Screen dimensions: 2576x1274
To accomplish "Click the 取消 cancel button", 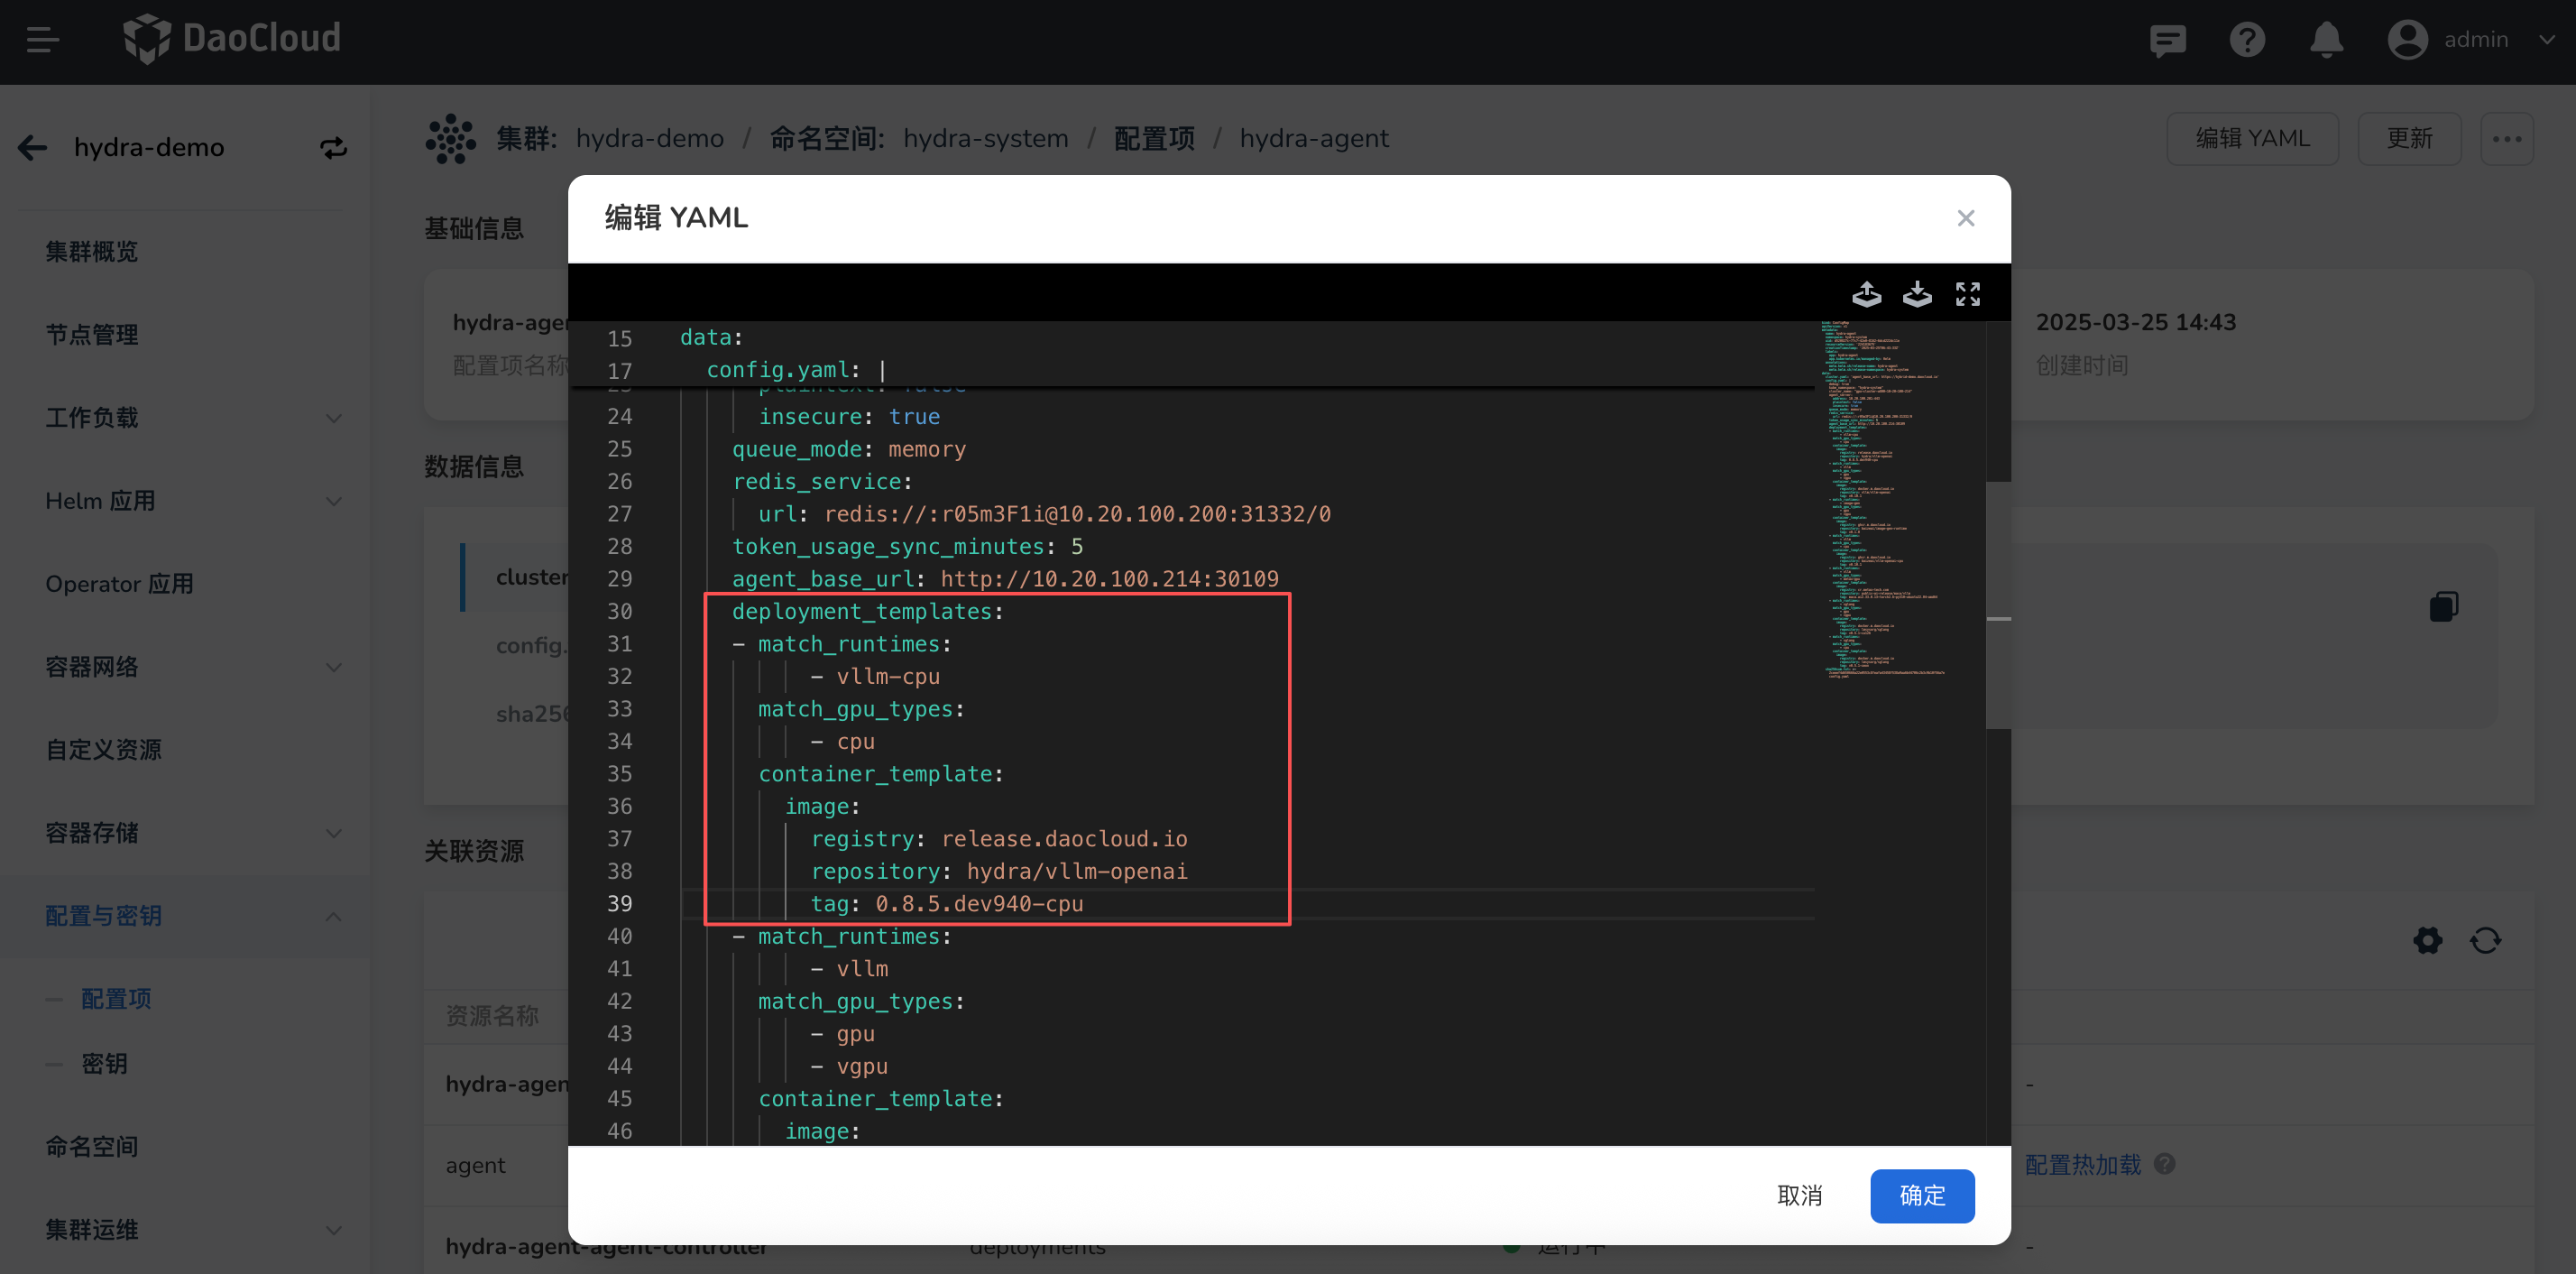I will [x=1799, y=1195].
